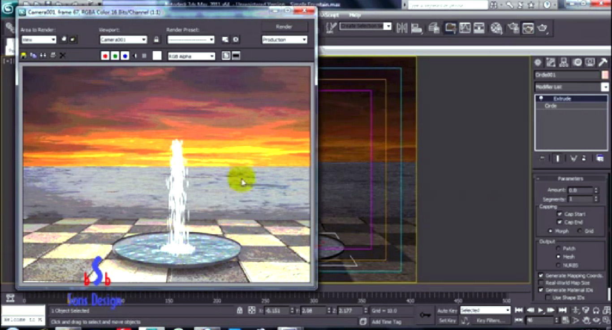Toggle the alpha channel display
Viewport: 612px width, 330px height.
point(135,56)
